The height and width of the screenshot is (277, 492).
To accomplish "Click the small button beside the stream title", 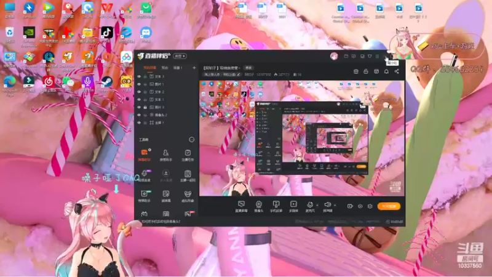I will coord(248,68).
